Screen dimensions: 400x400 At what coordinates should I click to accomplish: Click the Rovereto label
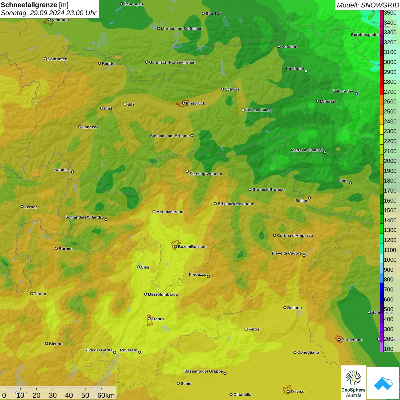129,350
